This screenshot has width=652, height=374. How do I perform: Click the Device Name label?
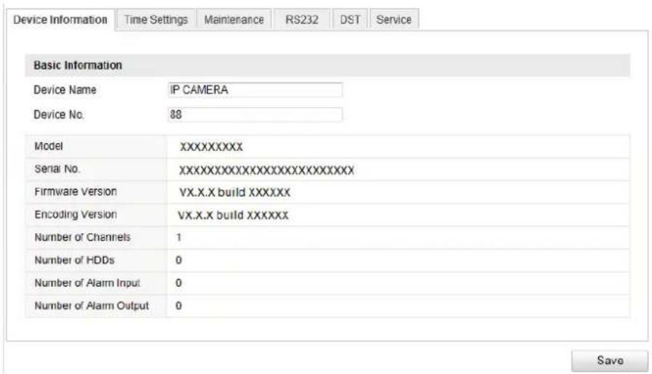point(65,90)
